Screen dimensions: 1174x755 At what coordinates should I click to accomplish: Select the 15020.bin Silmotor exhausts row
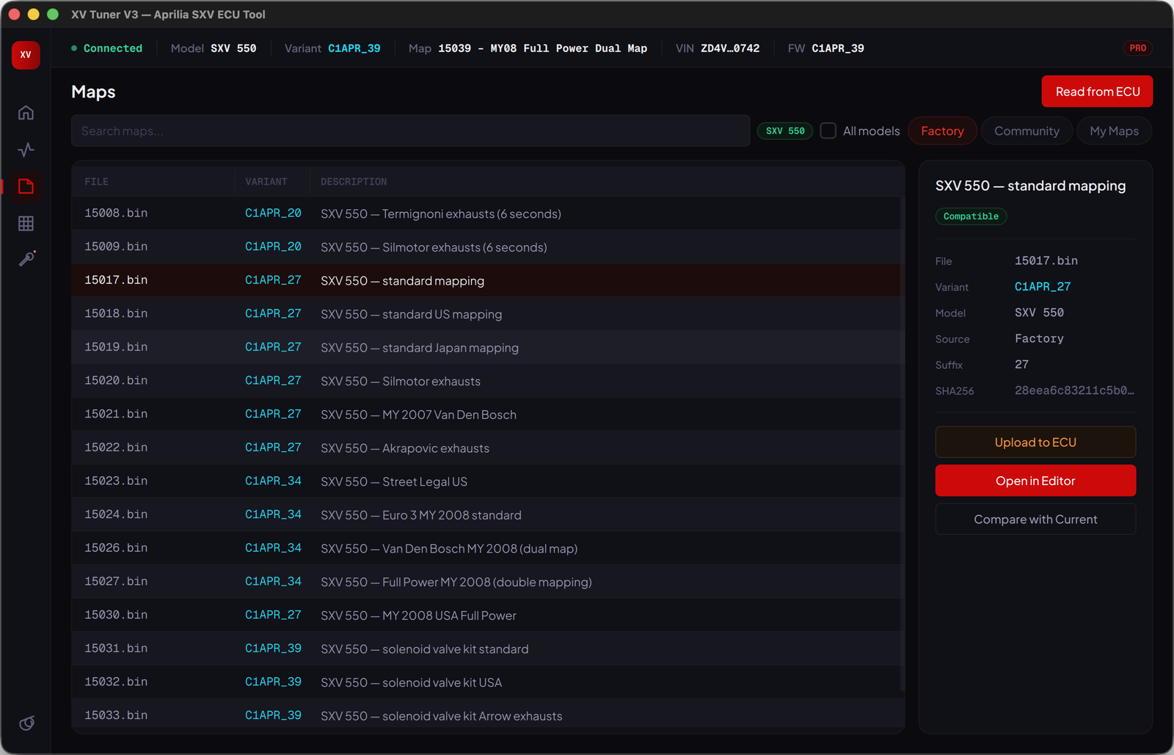(486, 381)
